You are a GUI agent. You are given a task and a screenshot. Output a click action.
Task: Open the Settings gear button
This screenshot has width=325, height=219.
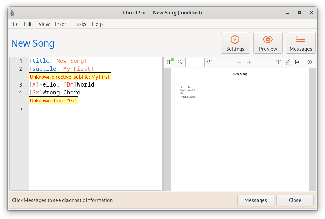[235, 43]
